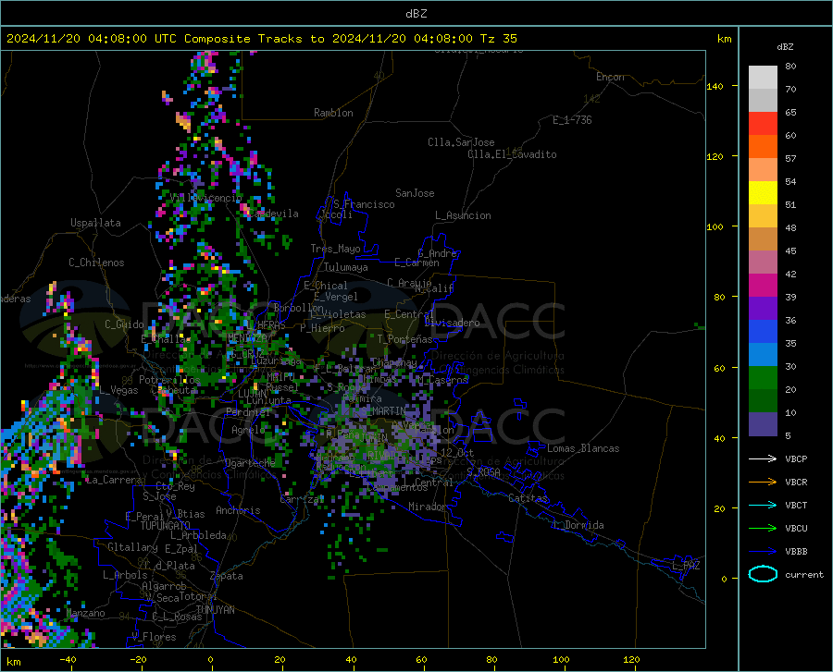Click the 'TUPUNGATO' map label
The width and height of the screenshot is (833, 672).
[166, 526]
